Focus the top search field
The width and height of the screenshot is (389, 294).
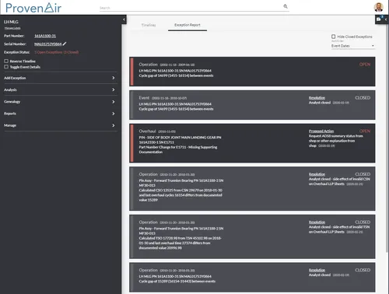[x=191, y=8]
